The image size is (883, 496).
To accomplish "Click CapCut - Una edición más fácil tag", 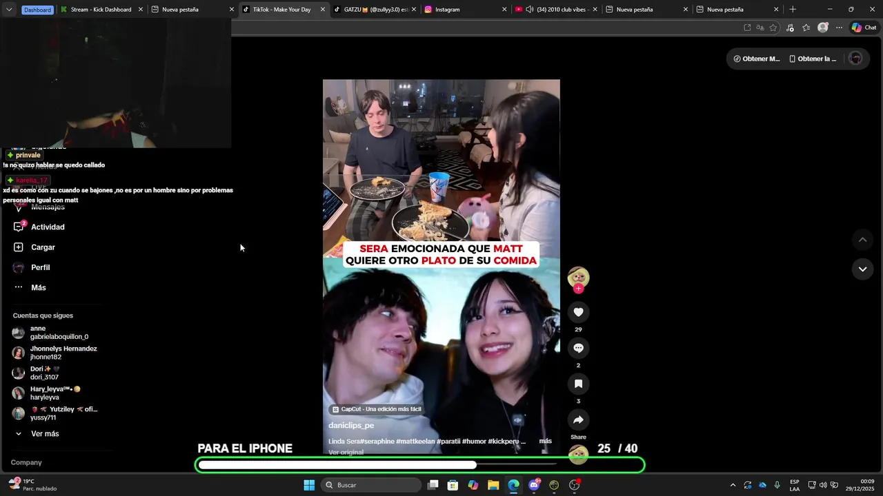I will [x=376, y=409].
